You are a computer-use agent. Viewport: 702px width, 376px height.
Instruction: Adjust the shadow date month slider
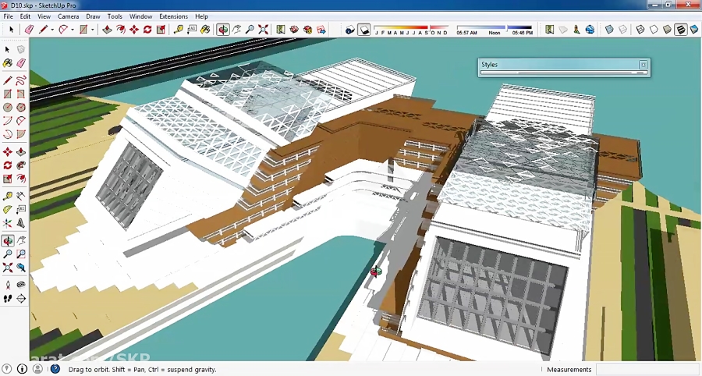point(411,30)
